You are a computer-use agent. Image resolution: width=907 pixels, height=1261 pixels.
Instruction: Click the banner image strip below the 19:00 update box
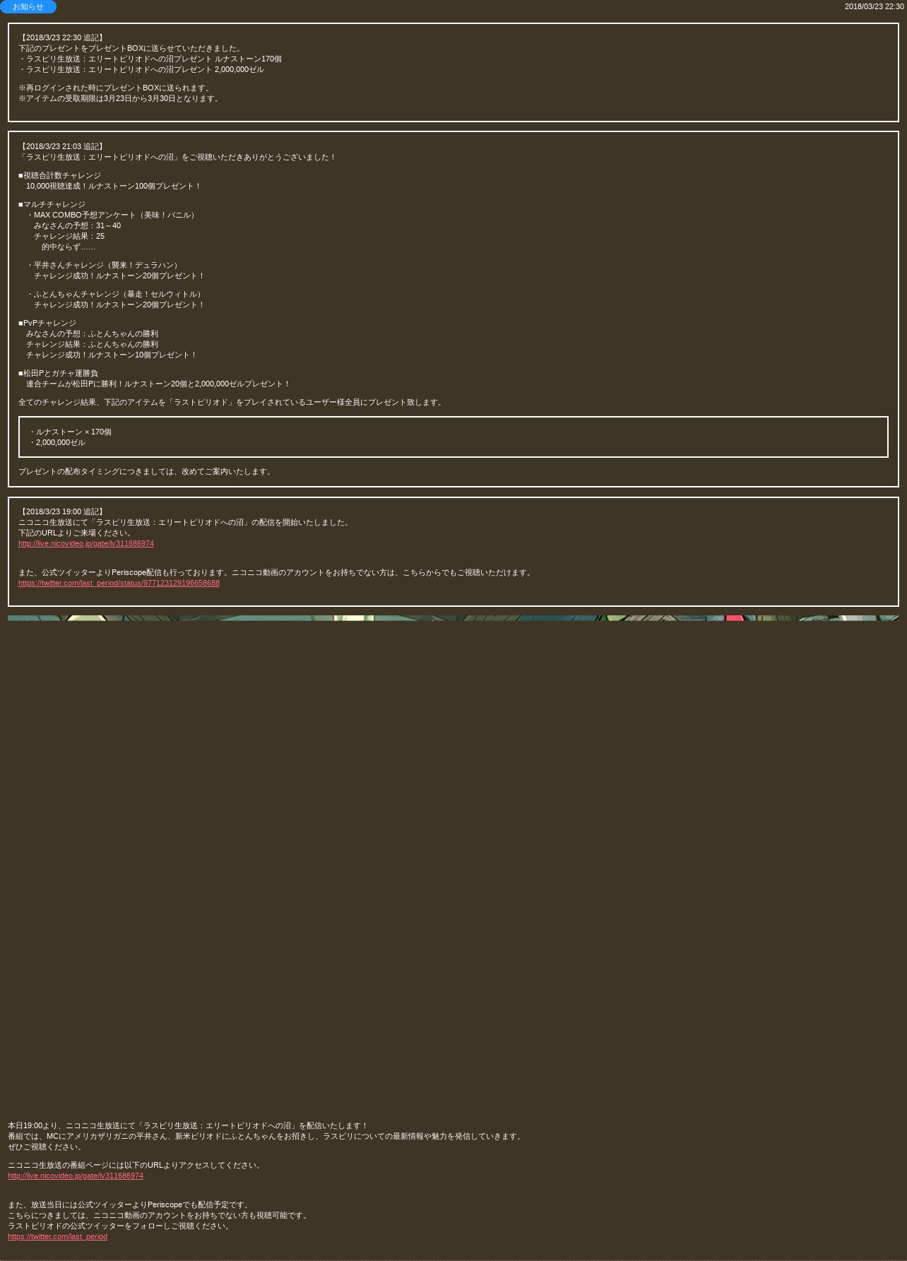pos(453,618)
